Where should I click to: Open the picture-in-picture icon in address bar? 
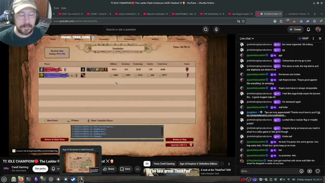pos(238,21)
